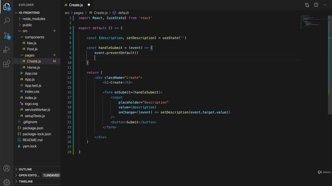Image resolution: width=332 pixels, height=186 pixels.
Task: Open the Extensions view
Action: tap(7, 64)
